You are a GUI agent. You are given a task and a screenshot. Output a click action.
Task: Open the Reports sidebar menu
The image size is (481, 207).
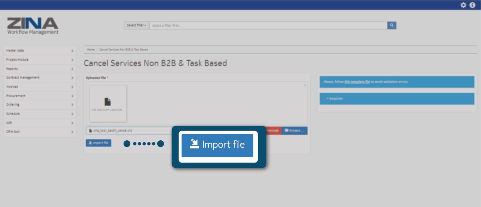[x=40, y=69]
